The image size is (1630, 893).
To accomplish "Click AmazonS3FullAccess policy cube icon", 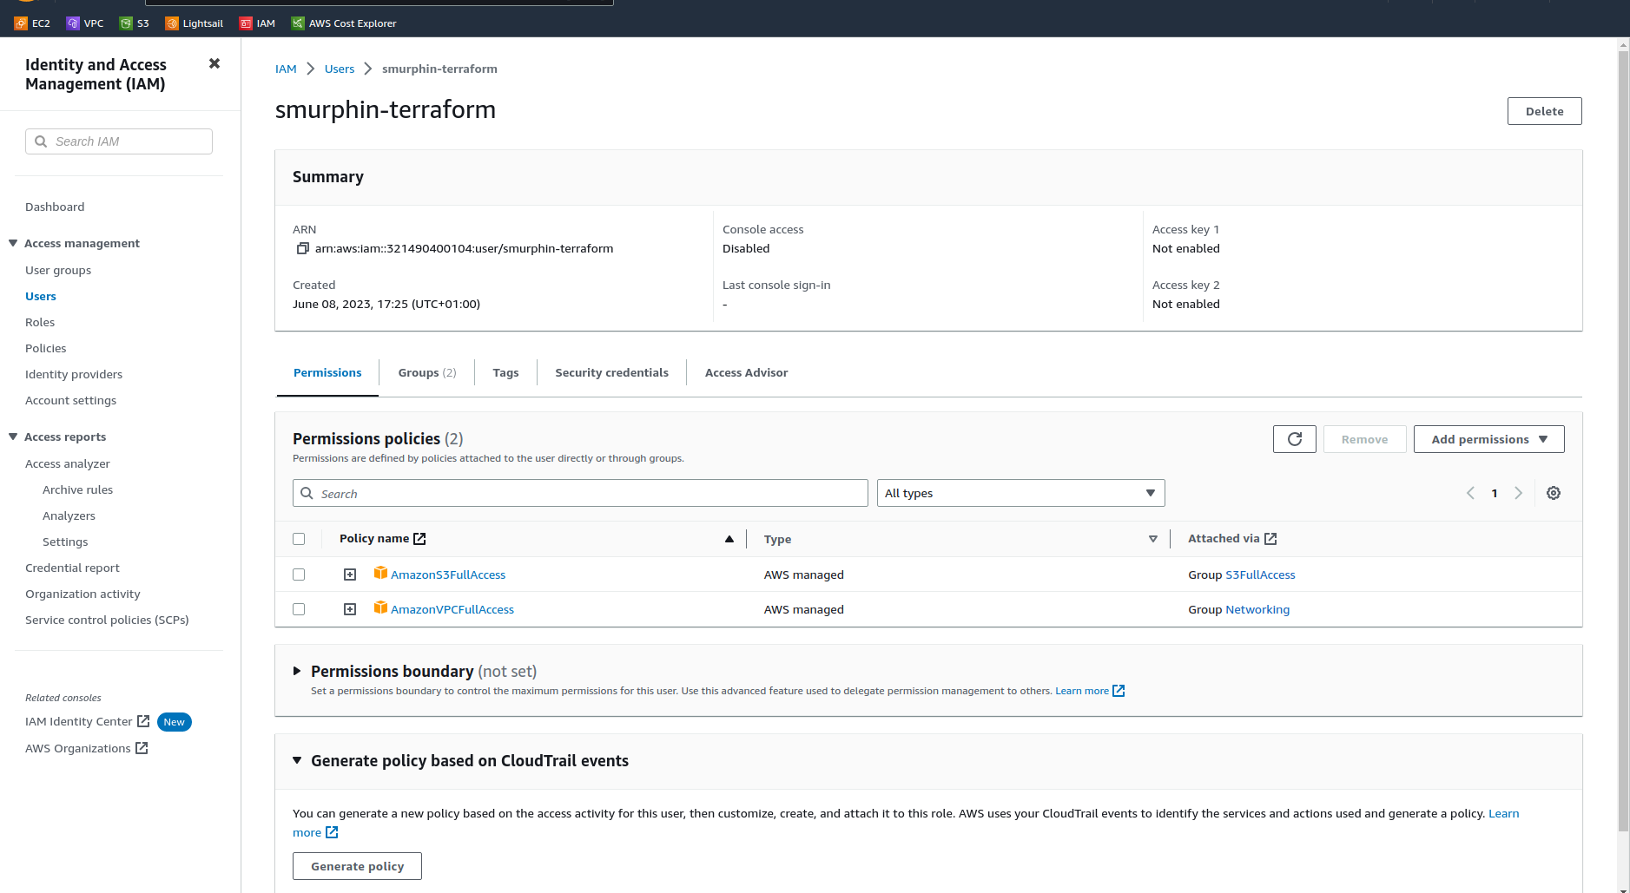I will [x=380, y=573].
